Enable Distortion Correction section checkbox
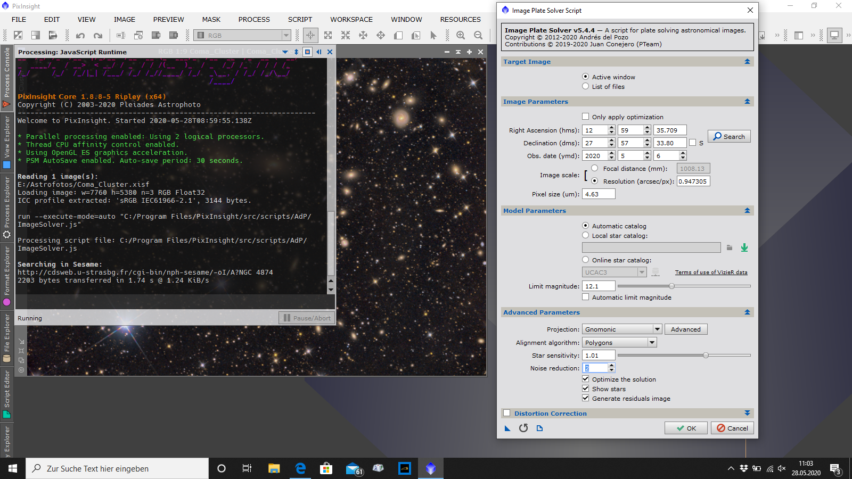 point(506,413)
